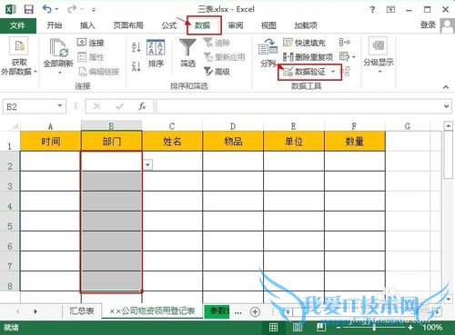Click the 编辑链接 button

(x=99, y=72)
